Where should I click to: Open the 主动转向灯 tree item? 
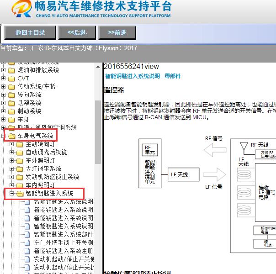pos(40,144)
